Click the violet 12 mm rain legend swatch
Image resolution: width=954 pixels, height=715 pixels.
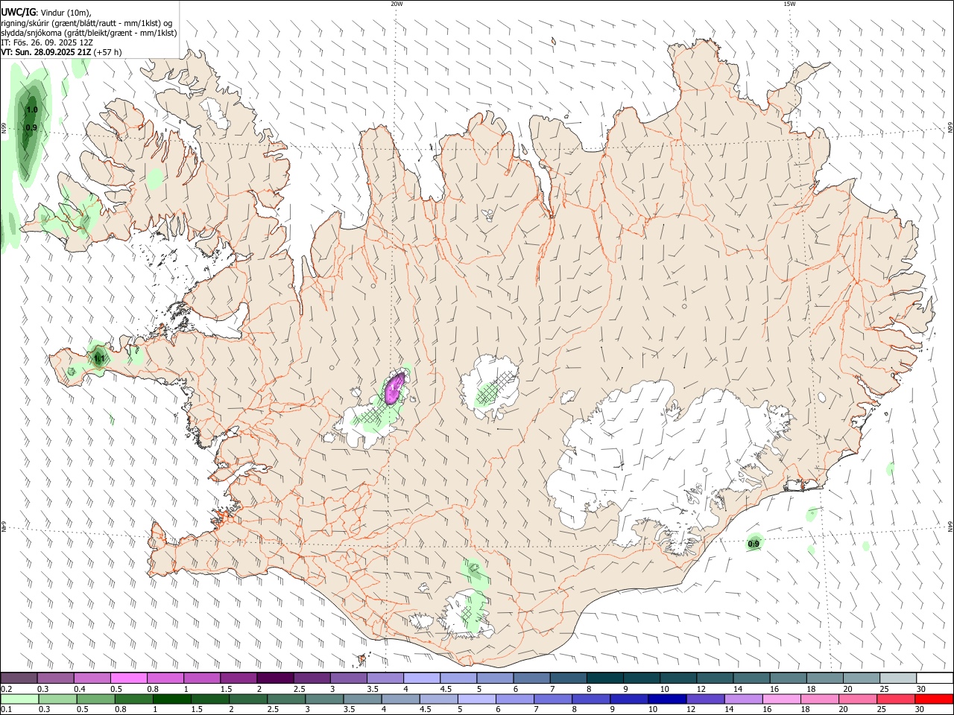click(x=705, y=699)
